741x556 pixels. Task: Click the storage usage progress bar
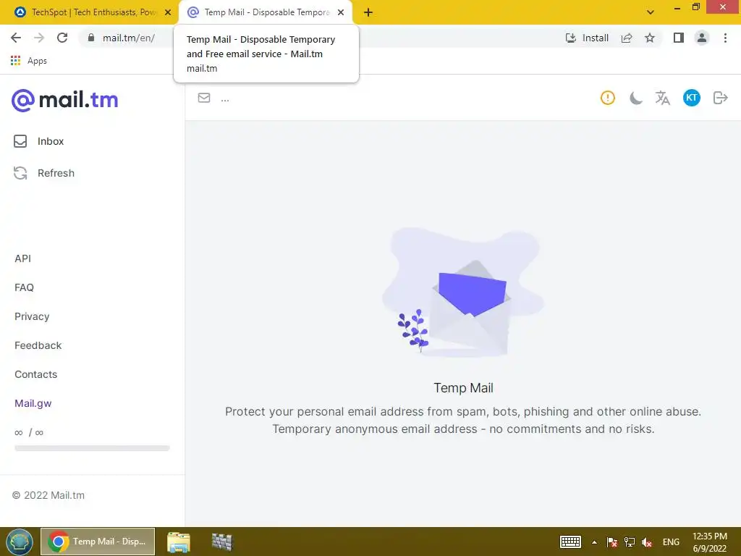[x=92, y=448]
